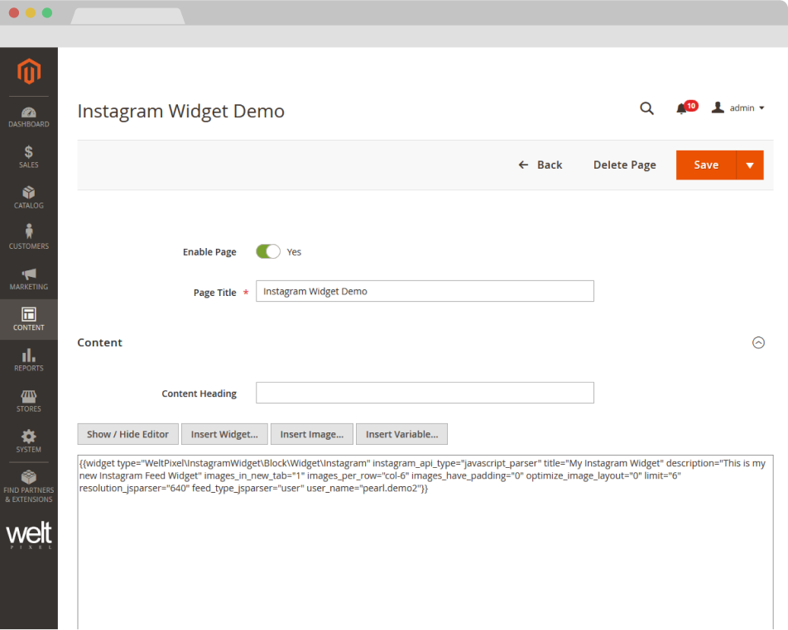This screenshot has width=788, height=630.
Task: Select the Reports icon in sidebar
Action: pyautogui.click(x=28, y=357)
